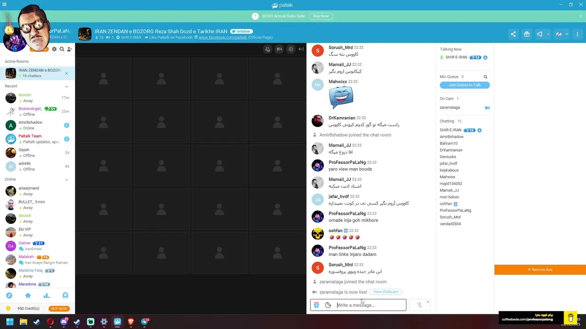Toggle the hide videos icon above video grid
This screenshot has height=329, width=586.
[x=279, y=49]
